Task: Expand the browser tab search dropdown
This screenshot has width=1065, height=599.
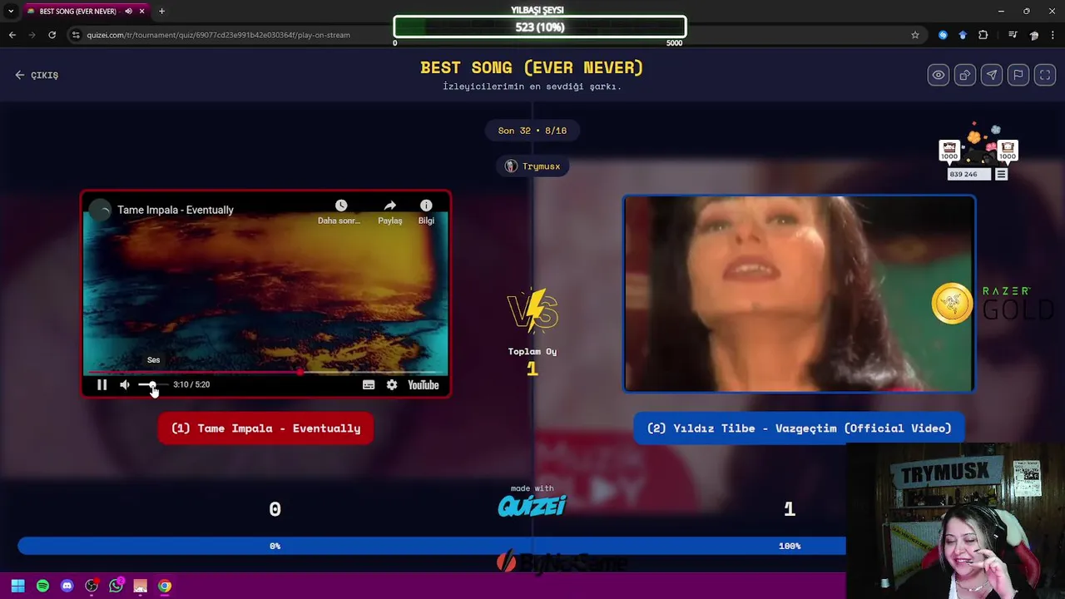Action: [x=11, y=11]
